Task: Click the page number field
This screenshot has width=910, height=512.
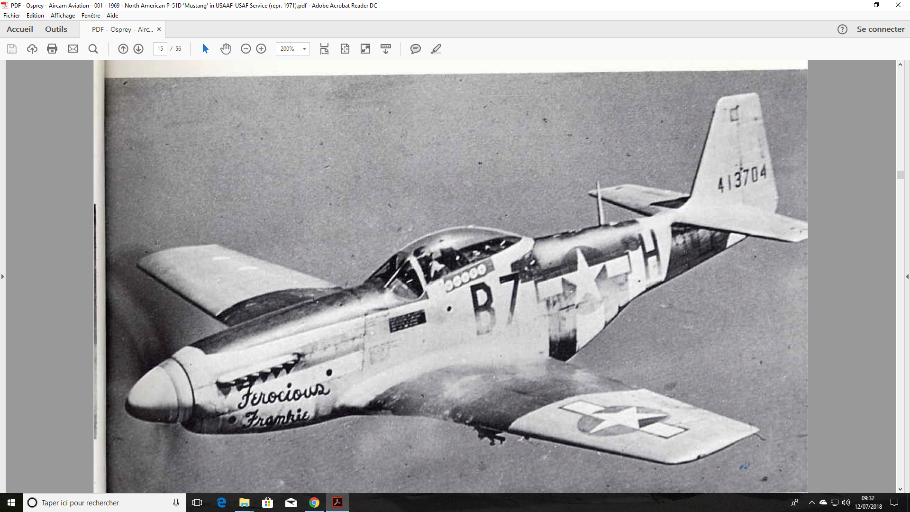Action: click(160, 49)
